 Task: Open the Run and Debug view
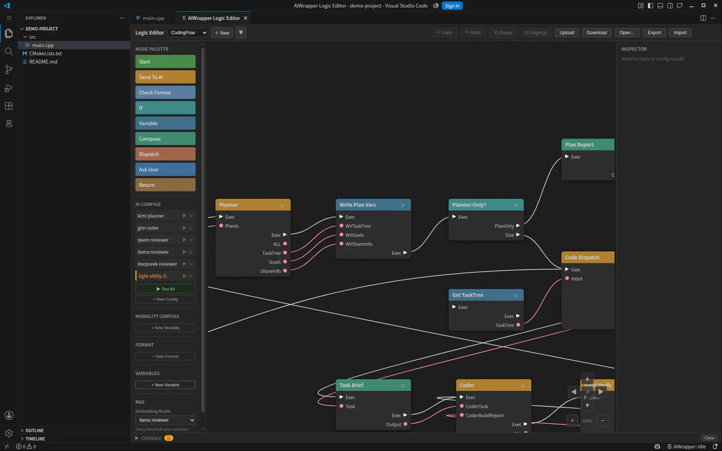click(x=9, y=88)
